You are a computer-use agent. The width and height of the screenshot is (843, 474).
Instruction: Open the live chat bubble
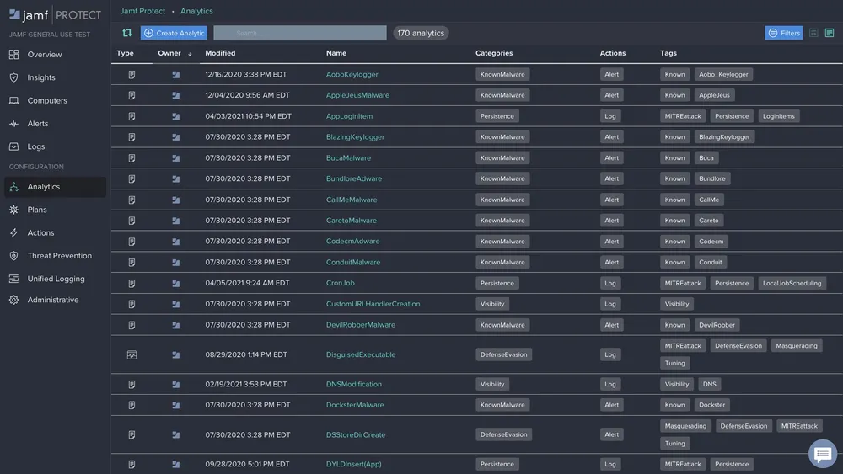point(822,454)
